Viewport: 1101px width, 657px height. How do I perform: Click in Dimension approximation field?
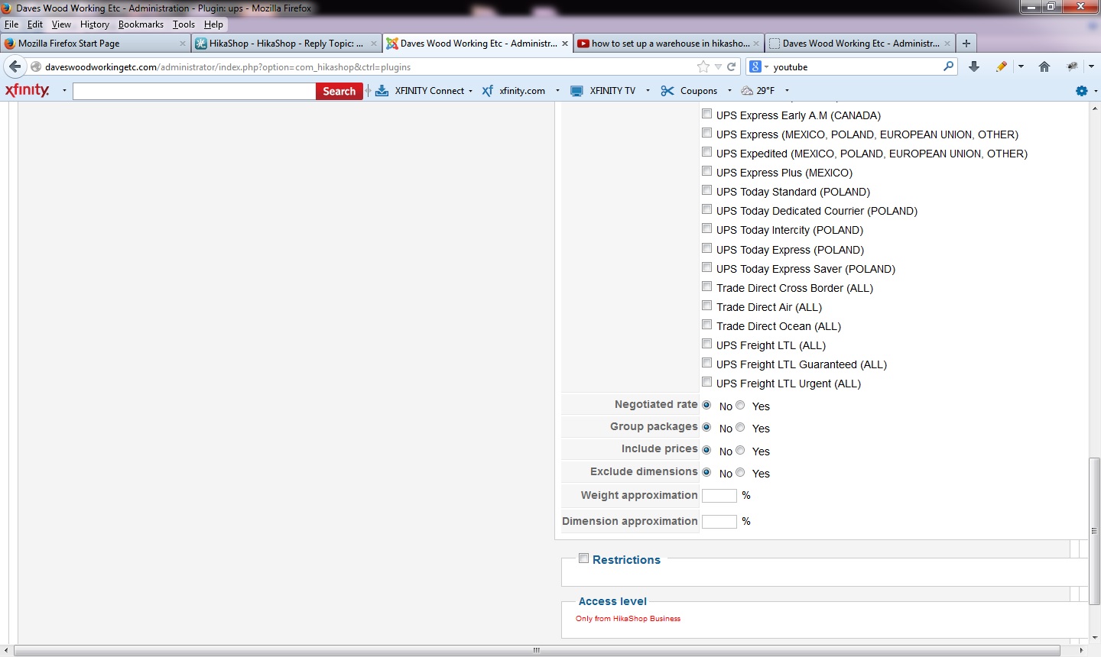click(x=719, y=522)
